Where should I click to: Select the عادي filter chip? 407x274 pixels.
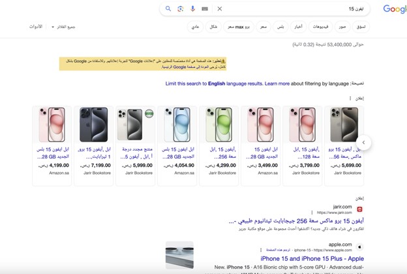click(x=195, y=27)
